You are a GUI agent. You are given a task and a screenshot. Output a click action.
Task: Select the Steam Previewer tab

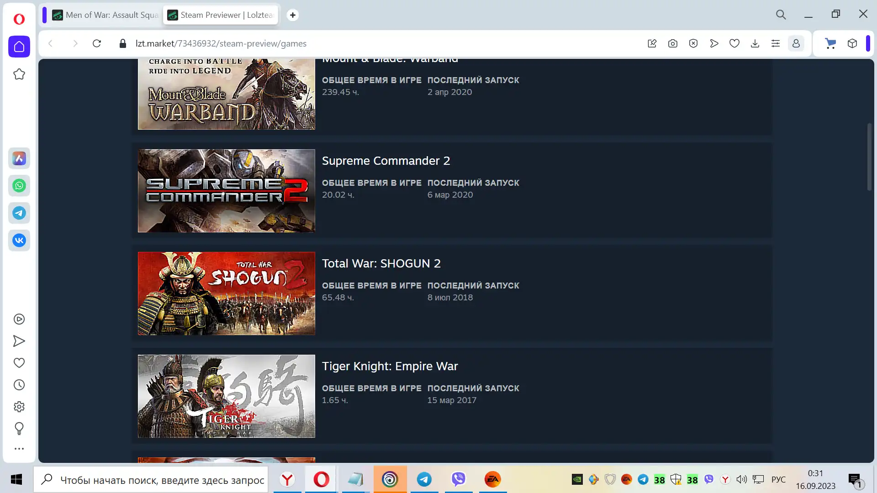pos(221,15)
